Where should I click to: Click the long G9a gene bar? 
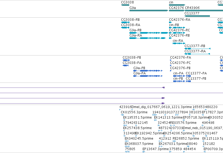pos(149,11)
